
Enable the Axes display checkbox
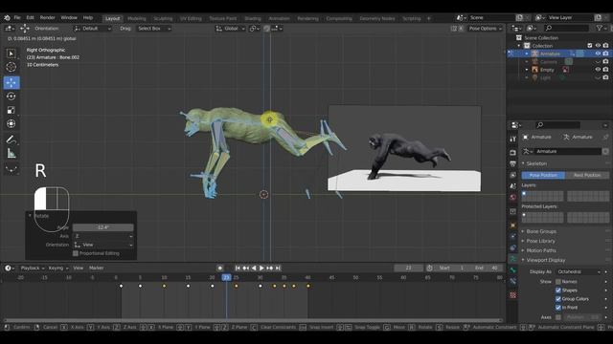(558, 317)
